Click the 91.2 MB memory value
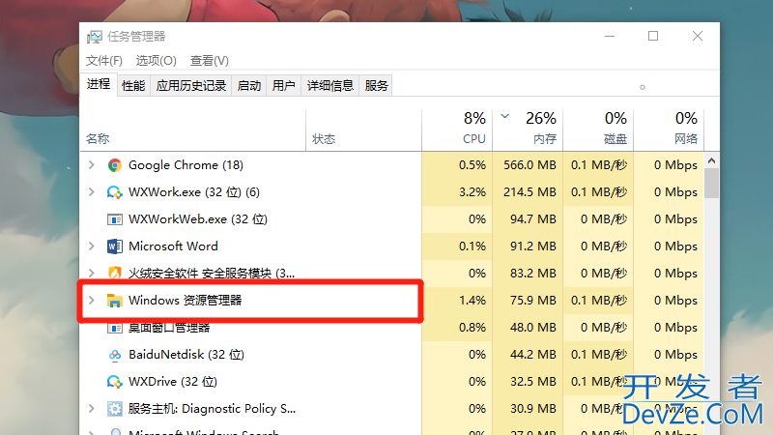The height and width of the screenshot is (435, 773). 533,246
